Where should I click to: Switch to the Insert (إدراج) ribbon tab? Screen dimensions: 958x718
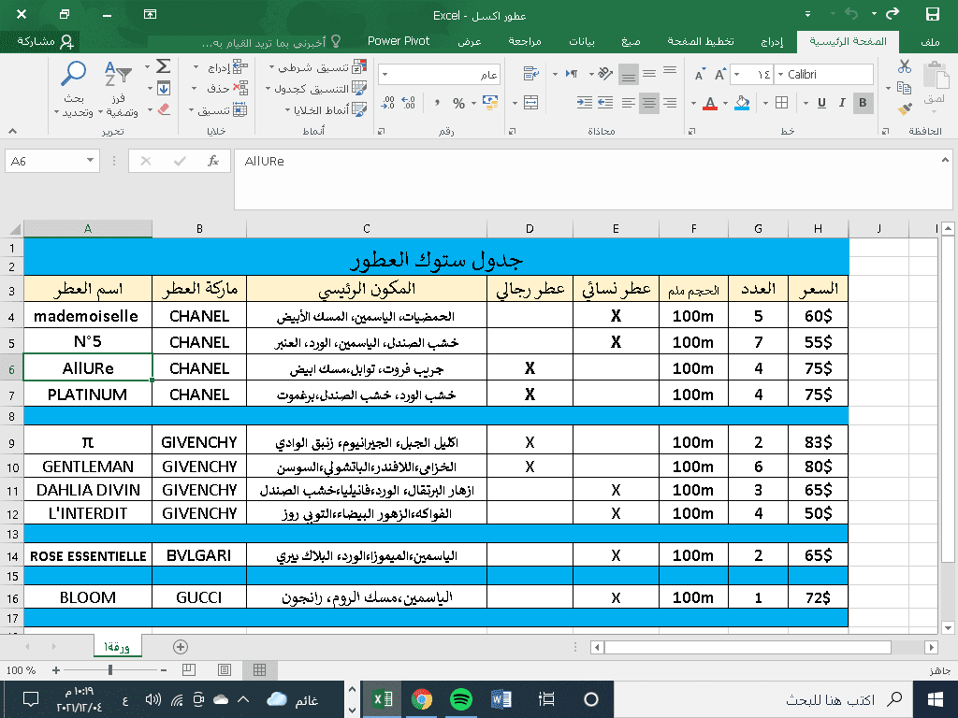coord(772,41)
